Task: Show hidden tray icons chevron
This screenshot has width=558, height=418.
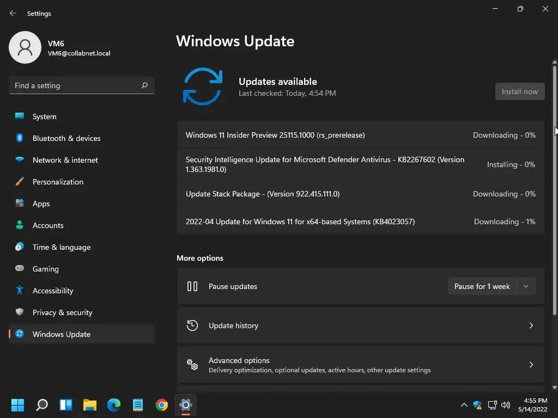Action: (464, 405)
